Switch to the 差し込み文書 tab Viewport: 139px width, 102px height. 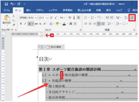pyautogui.click(x=84, y=10)
